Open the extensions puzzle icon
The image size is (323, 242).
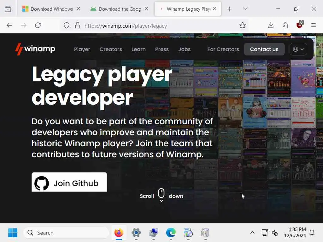point(285,25)
